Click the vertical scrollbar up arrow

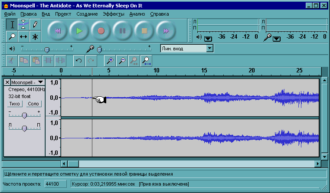[324, 80]
